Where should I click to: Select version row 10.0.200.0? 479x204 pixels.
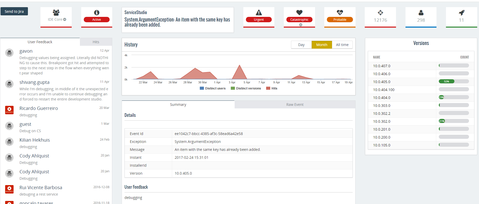click(421, 137)
